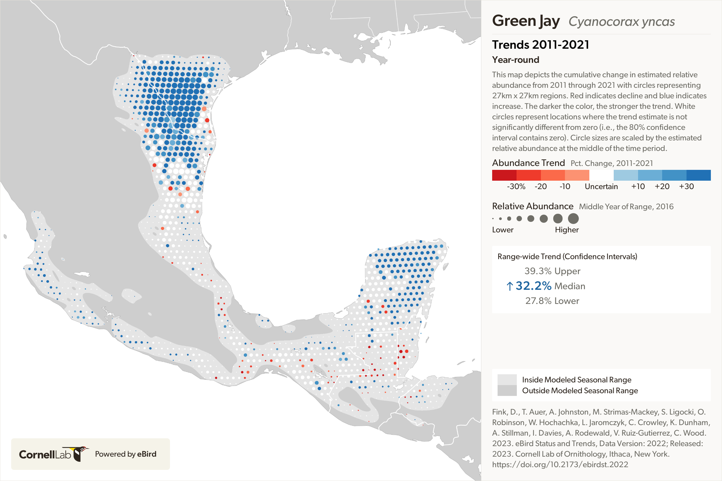Image resolution: width=722 pixels, height=481 pixels.
Task: Click the smallest relative abundance dot
Action: pyautogui.click(x=493, y=219)
